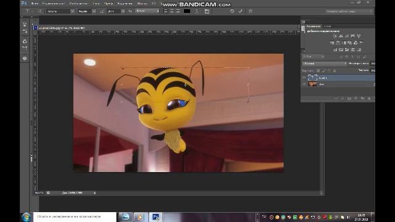Open the Фильтр menu
This screenshot has width=395, height=222.
pyautogui.click(x=142, y=4)
